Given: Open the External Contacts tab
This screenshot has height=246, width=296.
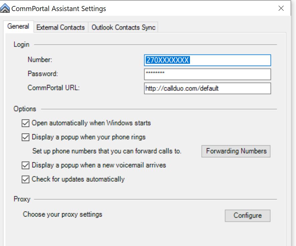Looking at the screenshot, I should click(61, 27).
